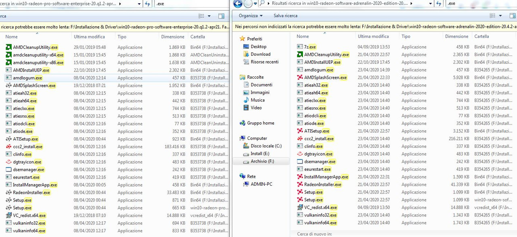This screenshot has width=517, height=237.
Task: Open recent pages dropdown beside Forward button
Action: pyautogui.click(x=256, y=4)
